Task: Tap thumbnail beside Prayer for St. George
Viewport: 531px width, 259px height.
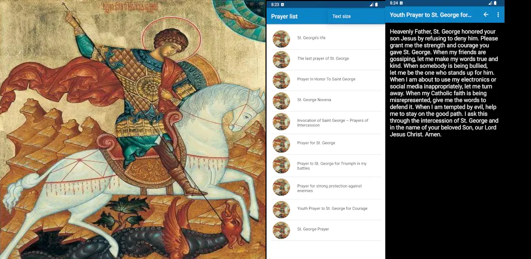Action: 281,144
